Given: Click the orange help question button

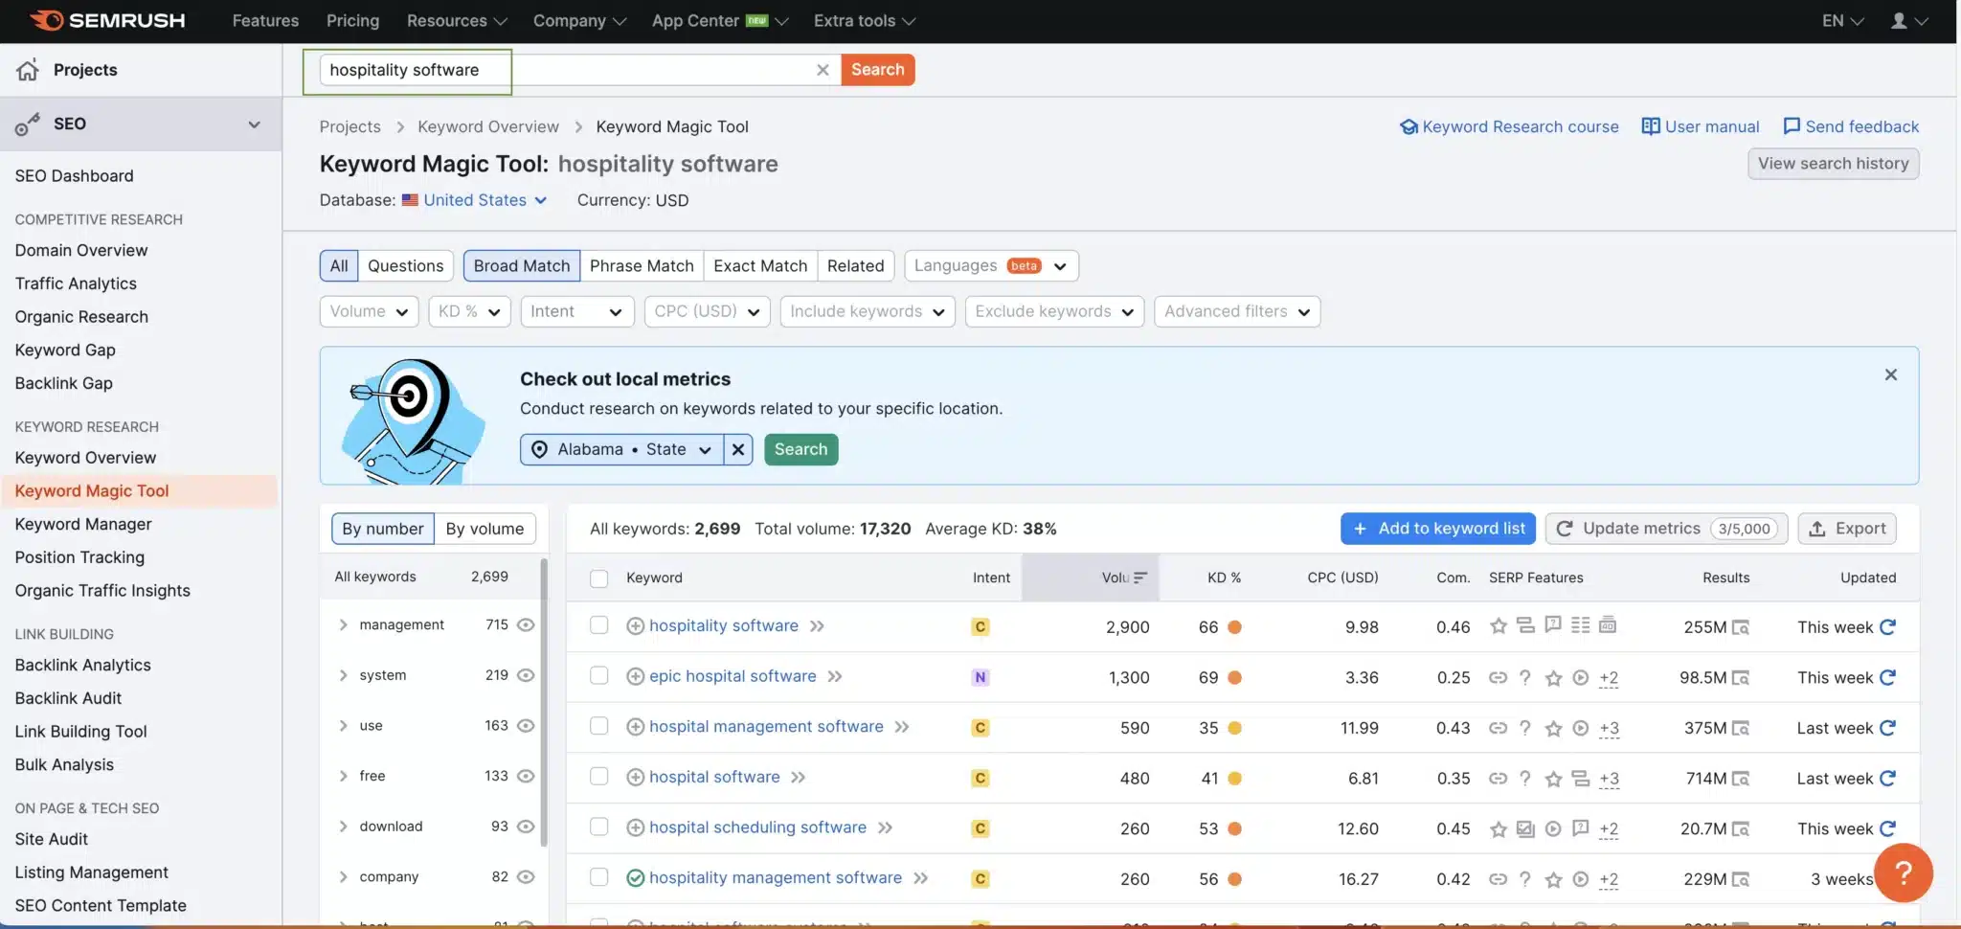Looking at the screenshot, I should [1904, 872].
